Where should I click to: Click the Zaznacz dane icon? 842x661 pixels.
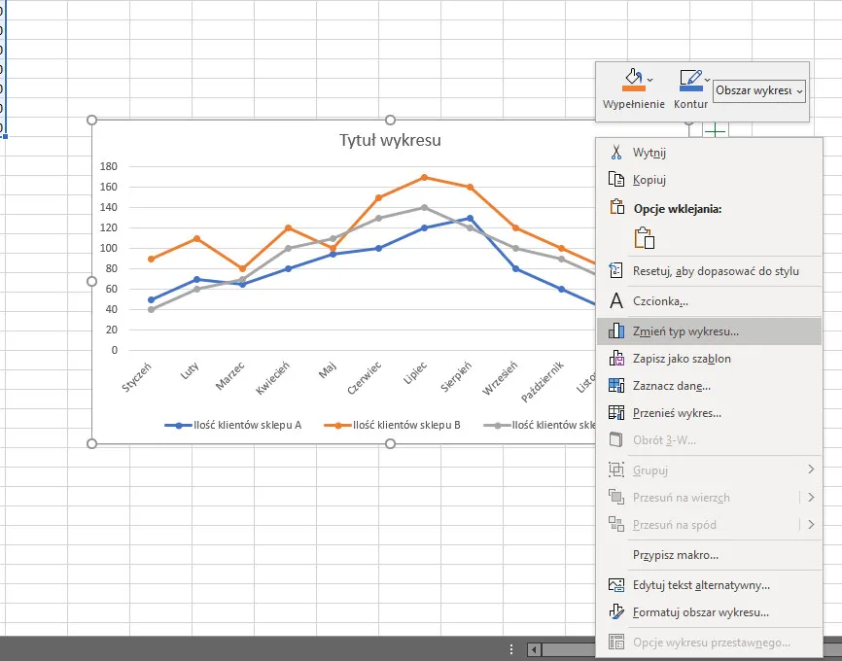(x=615, y=386)
